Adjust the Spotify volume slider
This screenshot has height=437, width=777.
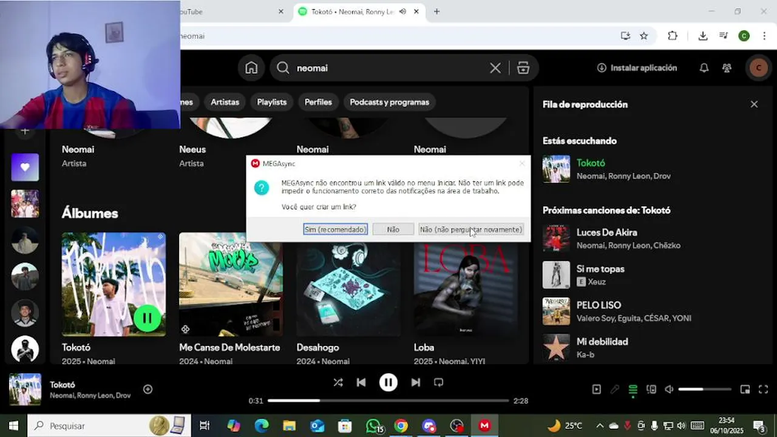[x=705, y=389]
